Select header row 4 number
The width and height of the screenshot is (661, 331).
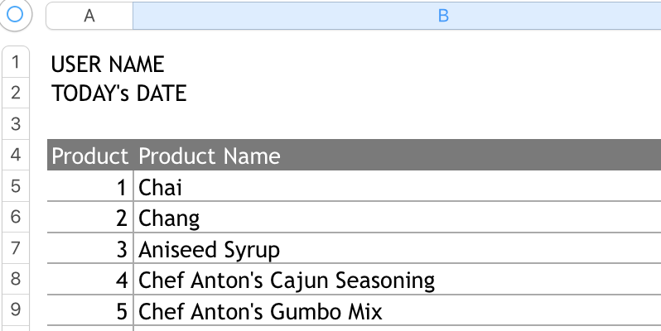click(x=16, y=156)
